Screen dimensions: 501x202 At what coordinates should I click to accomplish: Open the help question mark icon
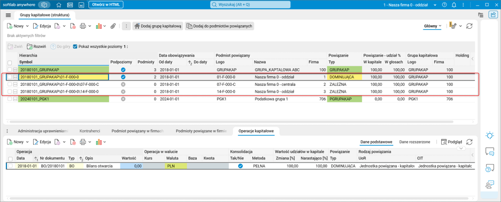coord(444,5)
